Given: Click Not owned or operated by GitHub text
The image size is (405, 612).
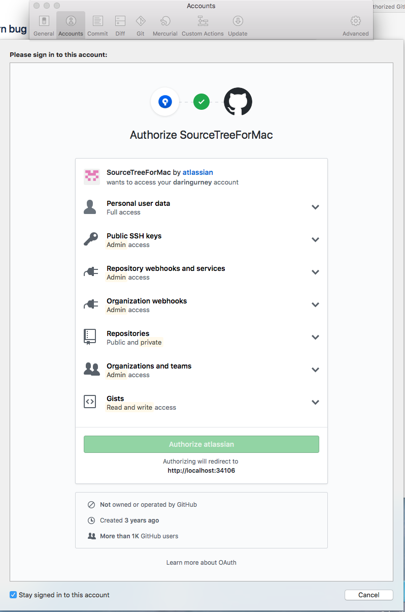Looking at the screenshot, I should pyautogui.click(x=148, y=505).
